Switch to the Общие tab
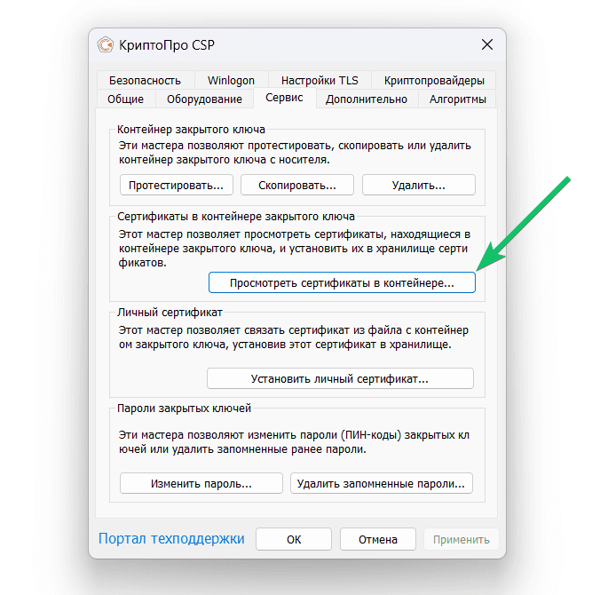The width and height of the screenshot is (600, 595). coord(125,99)
